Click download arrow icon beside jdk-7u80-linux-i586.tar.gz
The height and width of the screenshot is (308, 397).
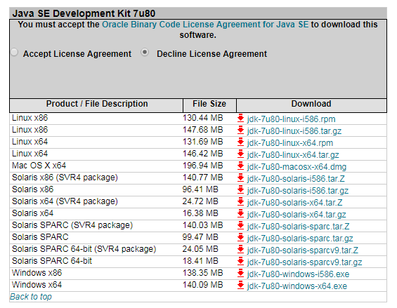[240, 130]
